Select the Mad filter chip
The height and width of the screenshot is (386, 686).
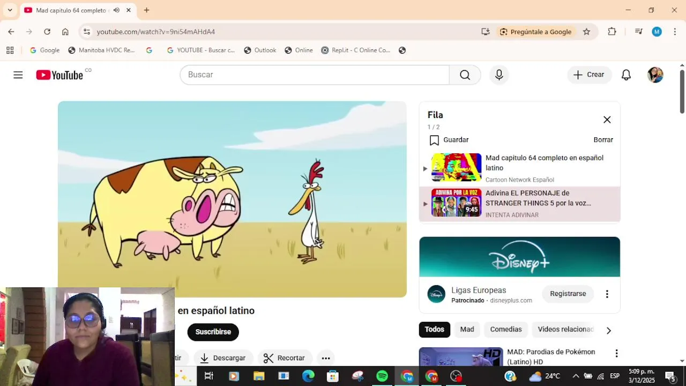pos(467,330)
